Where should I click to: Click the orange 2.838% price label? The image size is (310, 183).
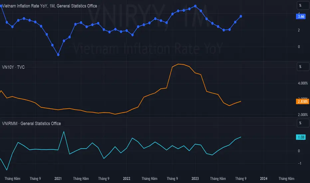tap(303, 101)
